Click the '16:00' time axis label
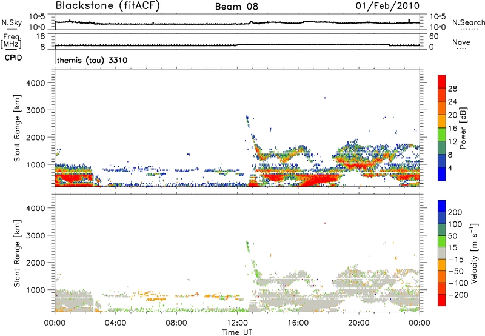Image resolution: width=485 pixels, height=336 pixels. click(x=298, y=323)
